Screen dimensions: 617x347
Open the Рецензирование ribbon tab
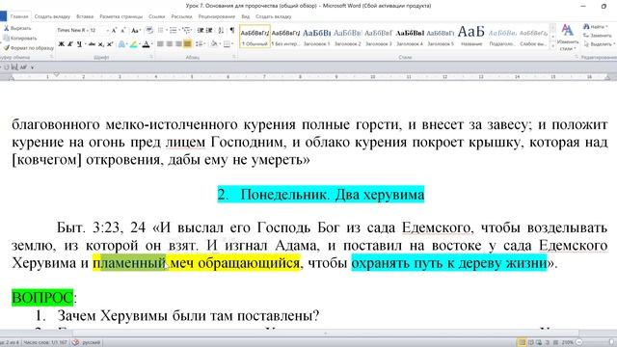[x=216, y=16]
